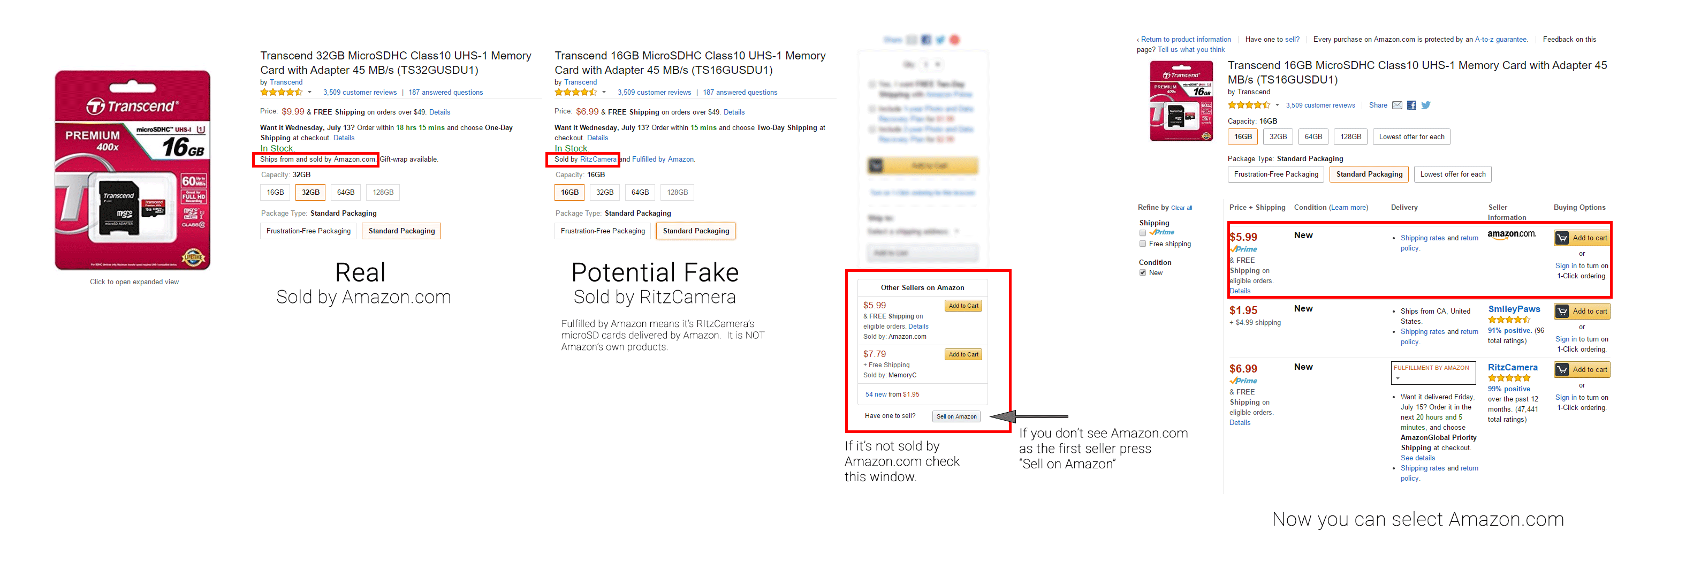Open rating breakdown arrow on 32GB listing

click(x=309, y=92)
